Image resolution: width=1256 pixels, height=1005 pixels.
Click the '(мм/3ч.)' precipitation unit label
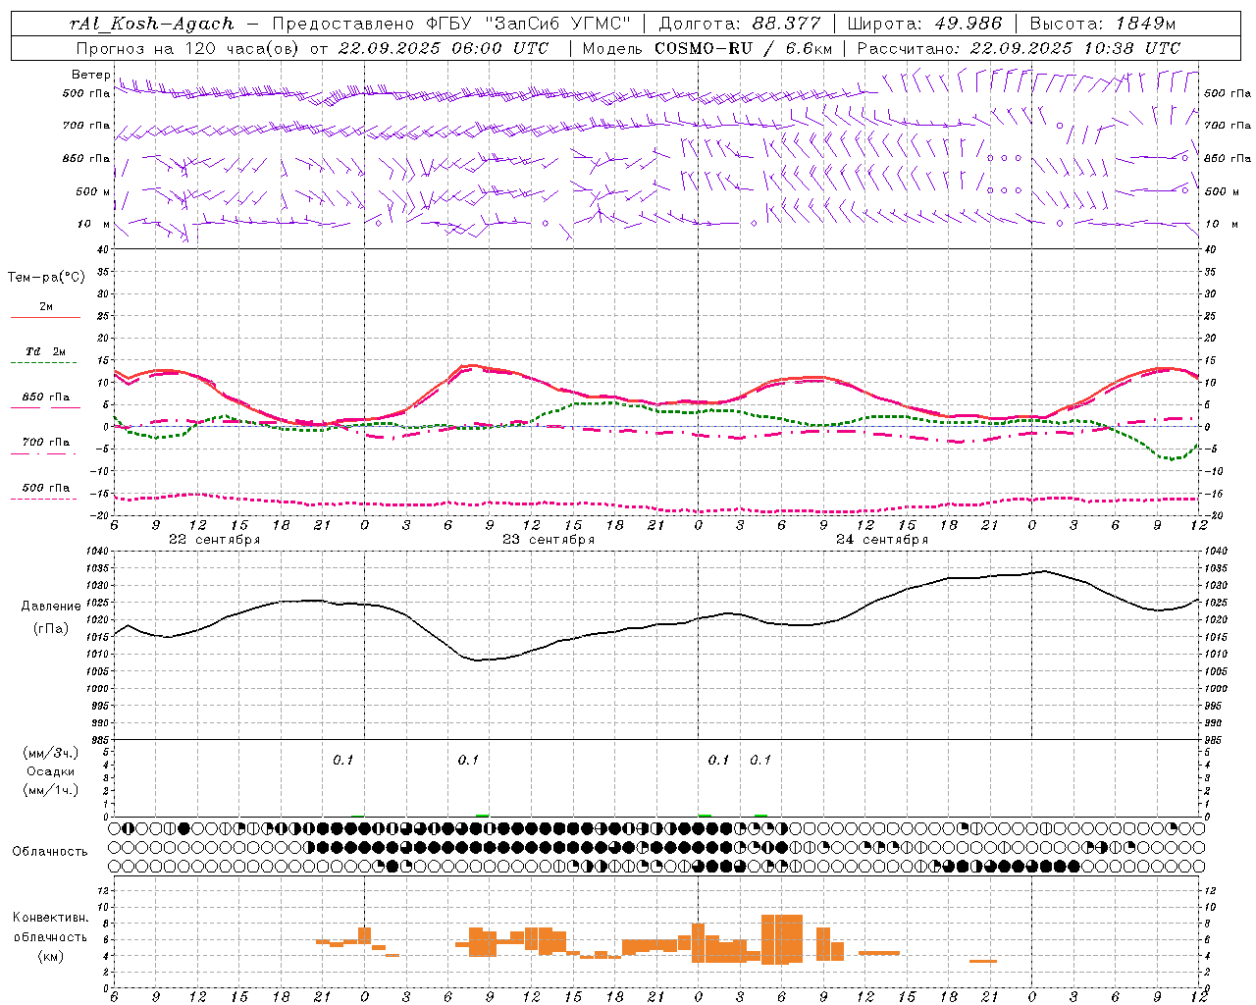(50, 753)
